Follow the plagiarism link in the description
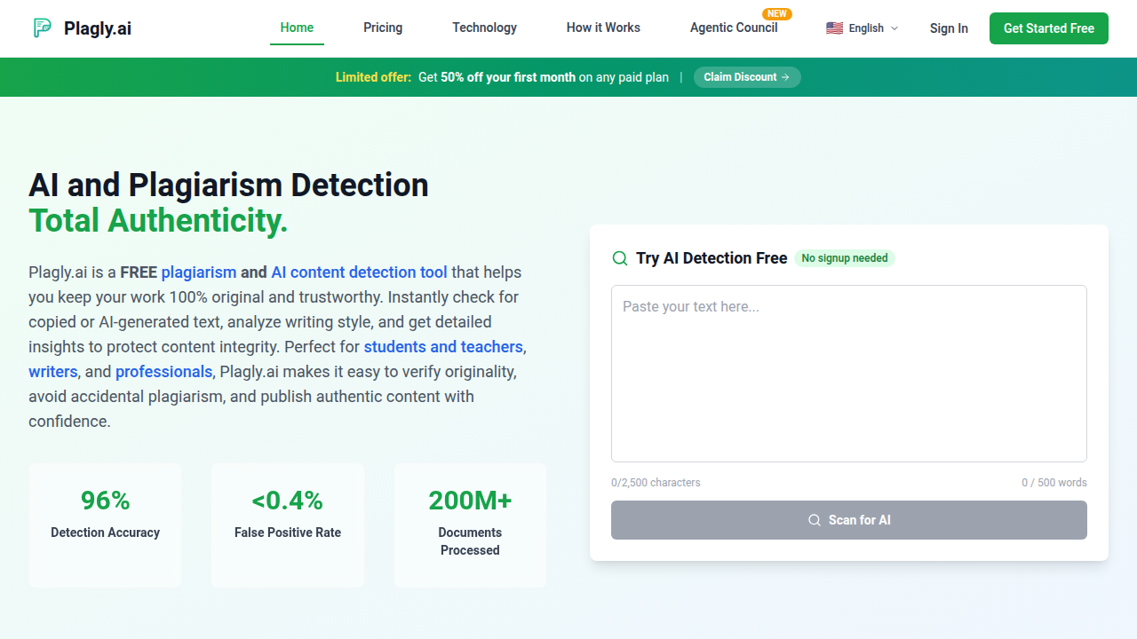This screenshot has height=639, width=1137. click(x=199, y=272)
